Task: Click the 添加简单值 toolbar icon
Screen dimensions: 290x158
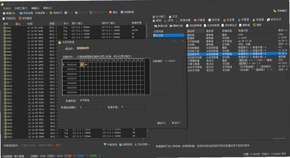Action: point(187,26)
